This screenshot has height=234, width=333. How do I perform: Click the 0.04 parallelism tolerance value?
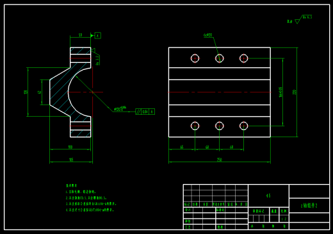(145, 112)
